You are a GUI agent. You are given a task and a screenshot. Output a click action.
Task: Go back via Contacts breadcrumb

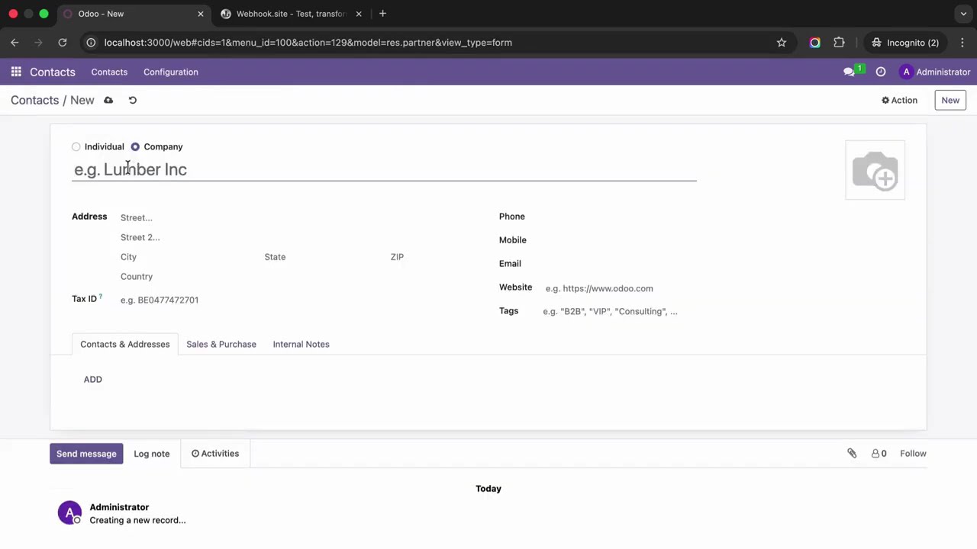coord(34,100)
